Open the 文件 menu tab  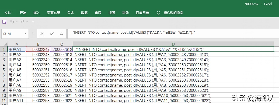[x=8, y=13]
